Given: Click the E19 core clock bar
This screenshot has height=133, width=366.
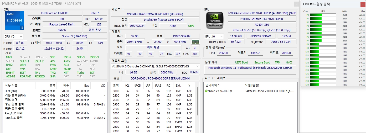Looking at the screenshot, I should (323, 85).
